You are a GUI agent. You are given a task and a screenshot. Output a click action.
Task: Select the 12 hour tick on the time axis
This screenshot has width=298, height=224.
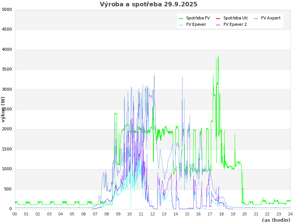click(152, 214)
